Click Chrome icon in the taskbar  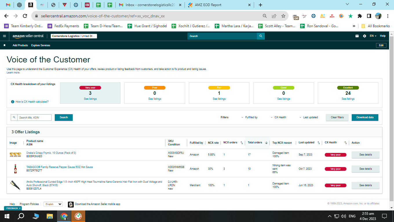tap(64, 216)
